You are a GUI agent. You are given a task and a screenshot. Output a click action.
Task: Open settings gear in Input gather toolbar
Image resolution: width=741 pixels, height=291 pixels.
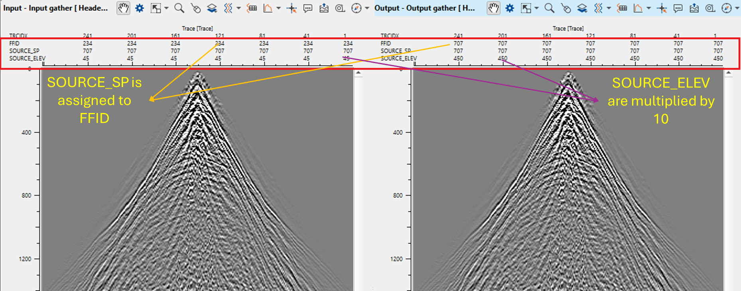(x=140, y=8)
